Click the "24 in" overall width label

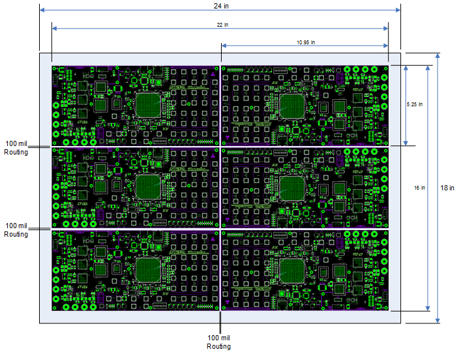pos(221,6)
